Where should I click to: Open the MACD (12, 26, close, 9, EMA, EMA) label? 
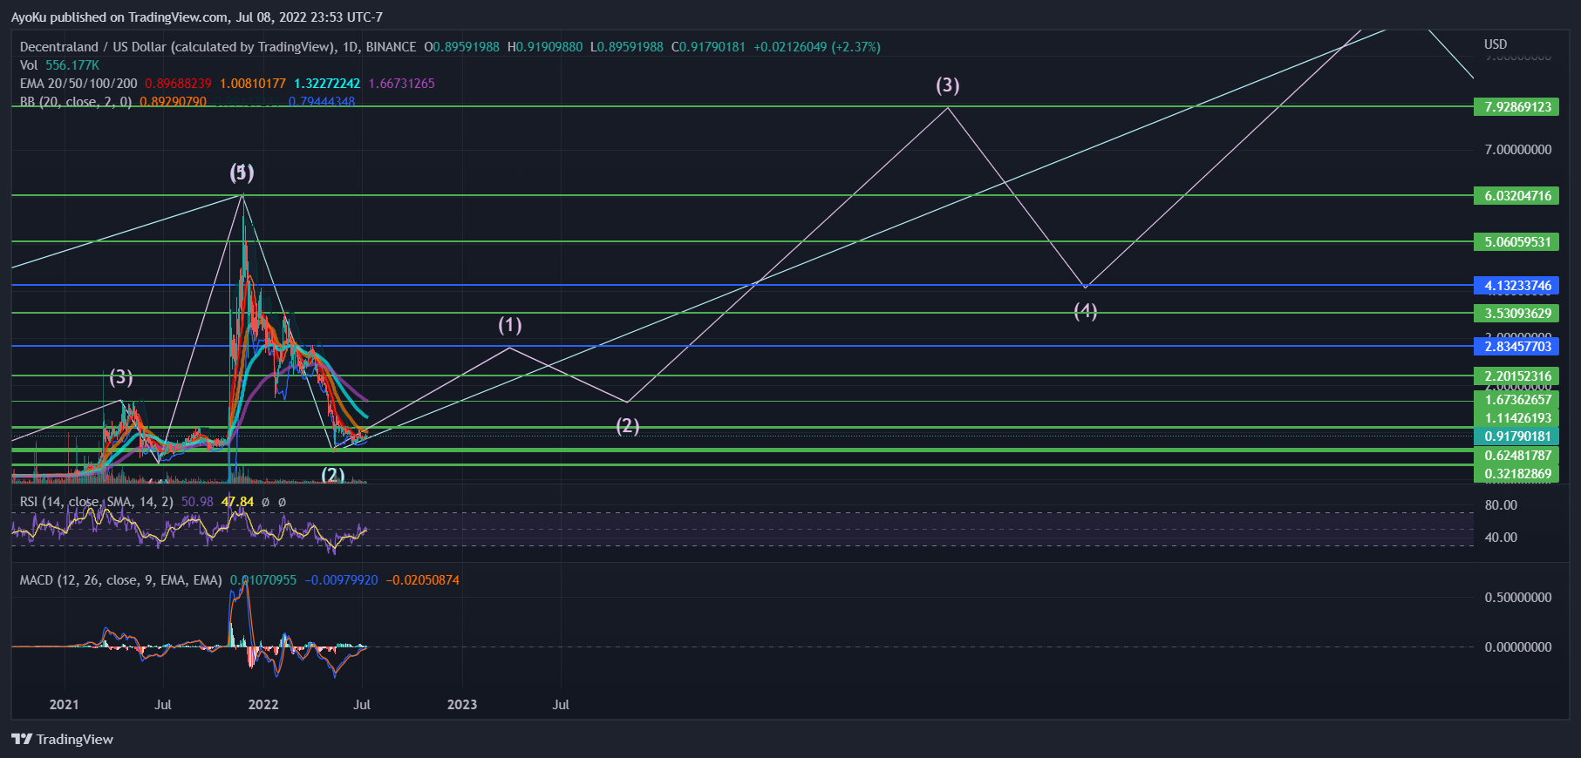click(121, 580)
